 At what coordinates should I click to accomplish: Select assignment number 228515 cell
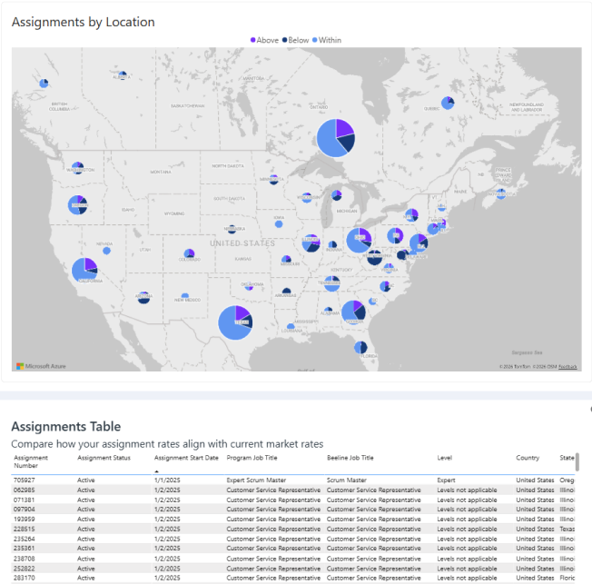coord(25,529)
